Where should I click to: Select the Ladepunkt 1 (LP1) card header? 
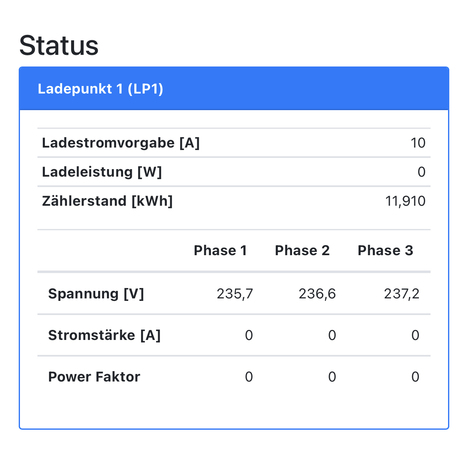pos(100,89)
